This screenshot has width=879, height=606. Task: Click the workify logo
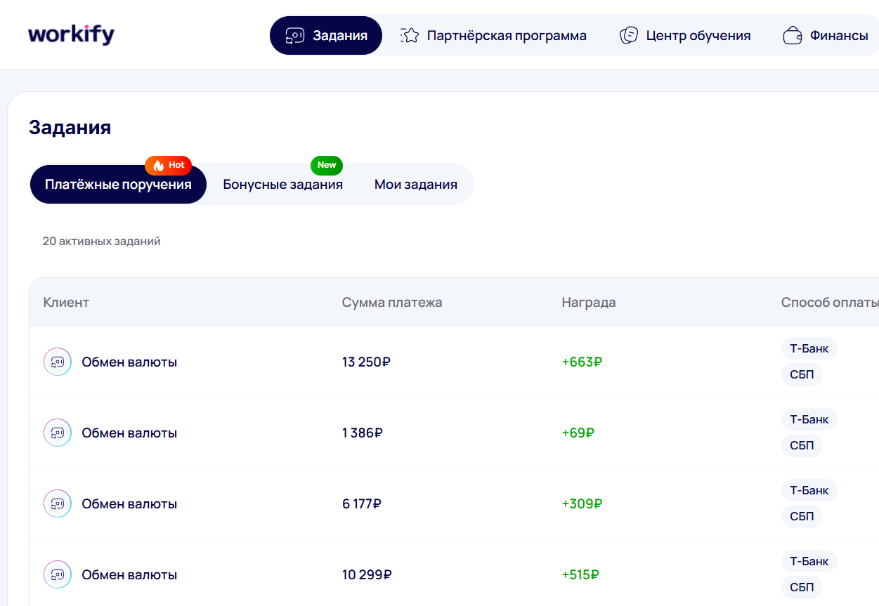71,34
